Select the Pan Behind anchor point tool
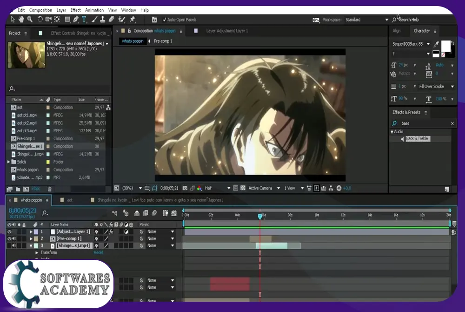Viewport: 465px width, 312px height. (x=57, y=20)
